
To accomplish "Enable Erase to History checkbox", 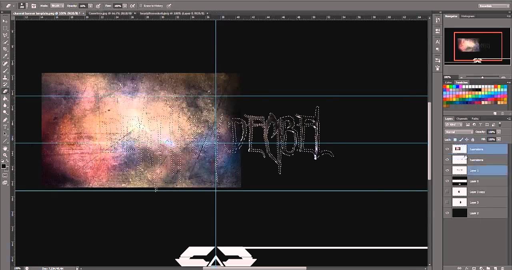I will coord(141,6).
